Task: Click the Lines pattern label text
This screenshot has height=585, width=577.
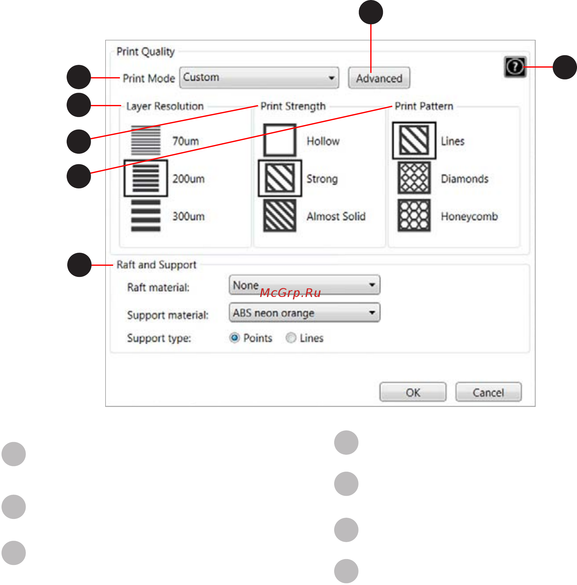Action: pos(453,141)
